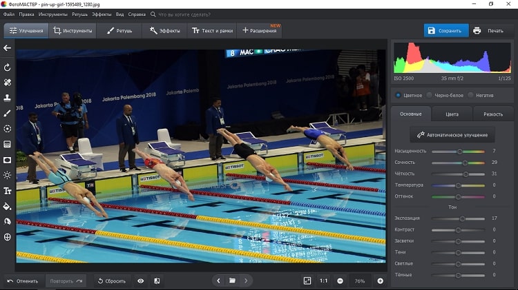Click the Сохранить button

click(445, 31)
